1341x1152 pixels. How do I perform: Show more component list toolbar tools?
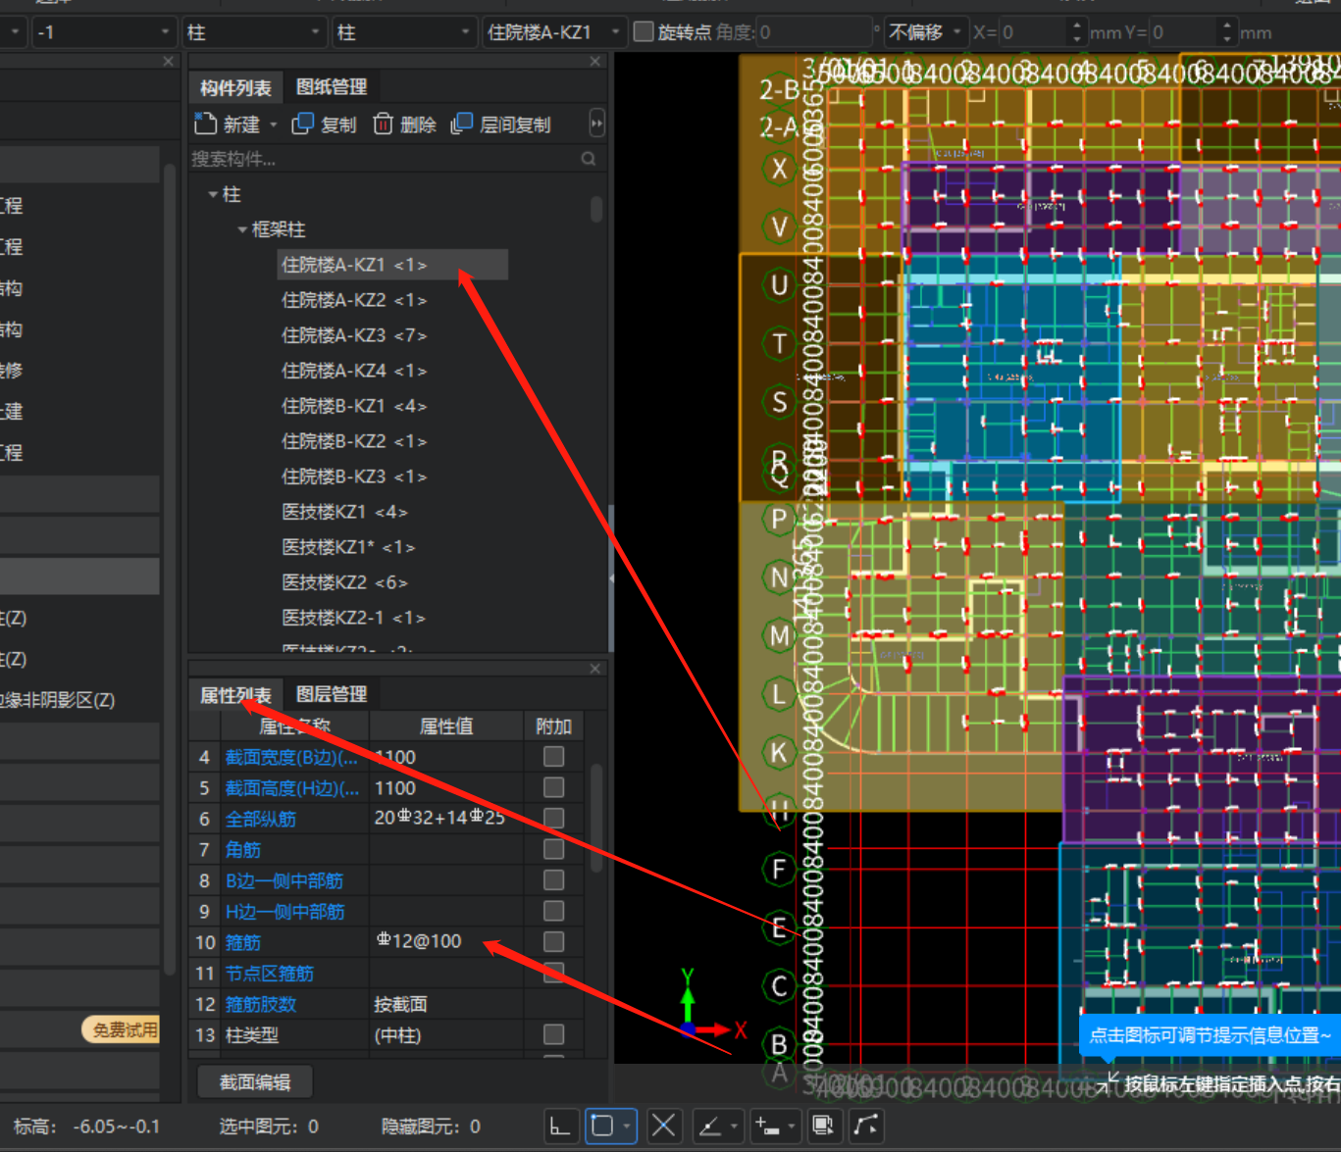596,124
